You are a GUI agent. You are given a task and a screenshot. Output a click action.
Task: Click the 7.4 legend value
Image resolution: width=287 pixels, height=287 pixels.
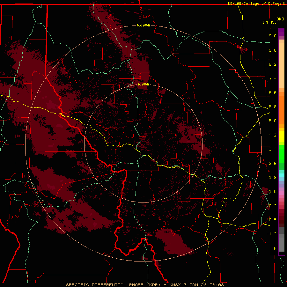click(x=273, y=78)
